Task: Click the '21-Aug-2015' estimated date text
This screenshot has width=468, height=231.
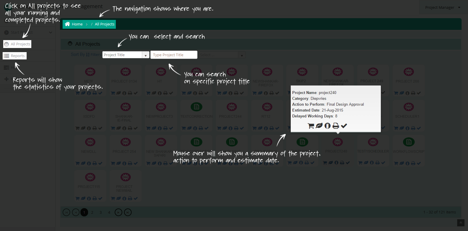Action: click(x=332, y=110)
